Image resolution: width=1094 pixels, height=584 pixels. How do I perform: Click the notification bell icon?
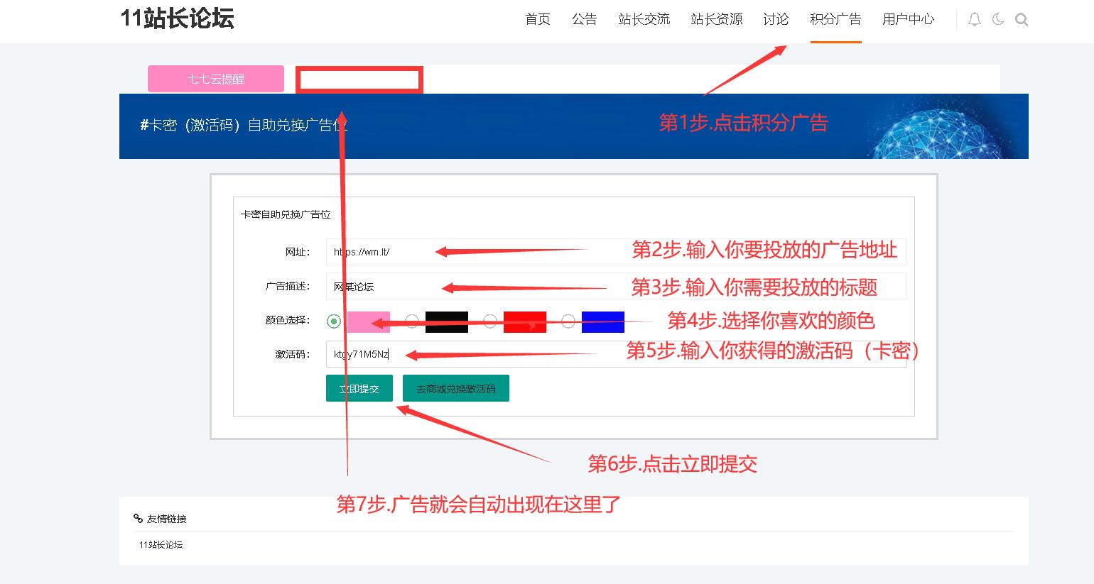click(x=975, y=20)
